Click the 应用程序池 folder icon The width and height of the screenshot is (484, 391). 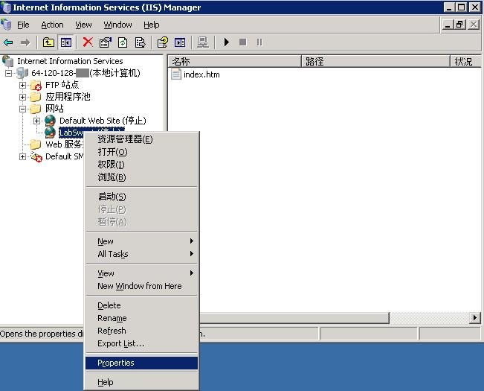tap(36, 97)
